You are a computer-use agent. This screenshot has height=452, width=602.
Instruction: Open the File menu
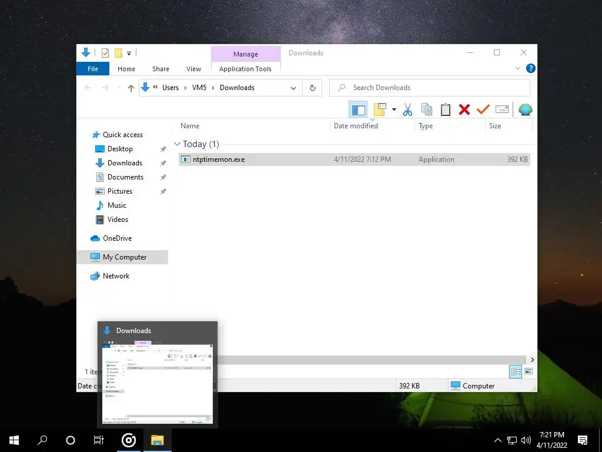[x=93, y=69]
